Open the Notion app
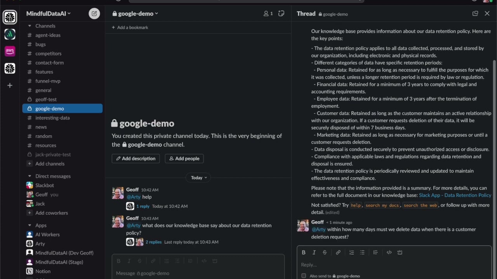Viewport: 497px width, 279px height. [x=63, y=271]
